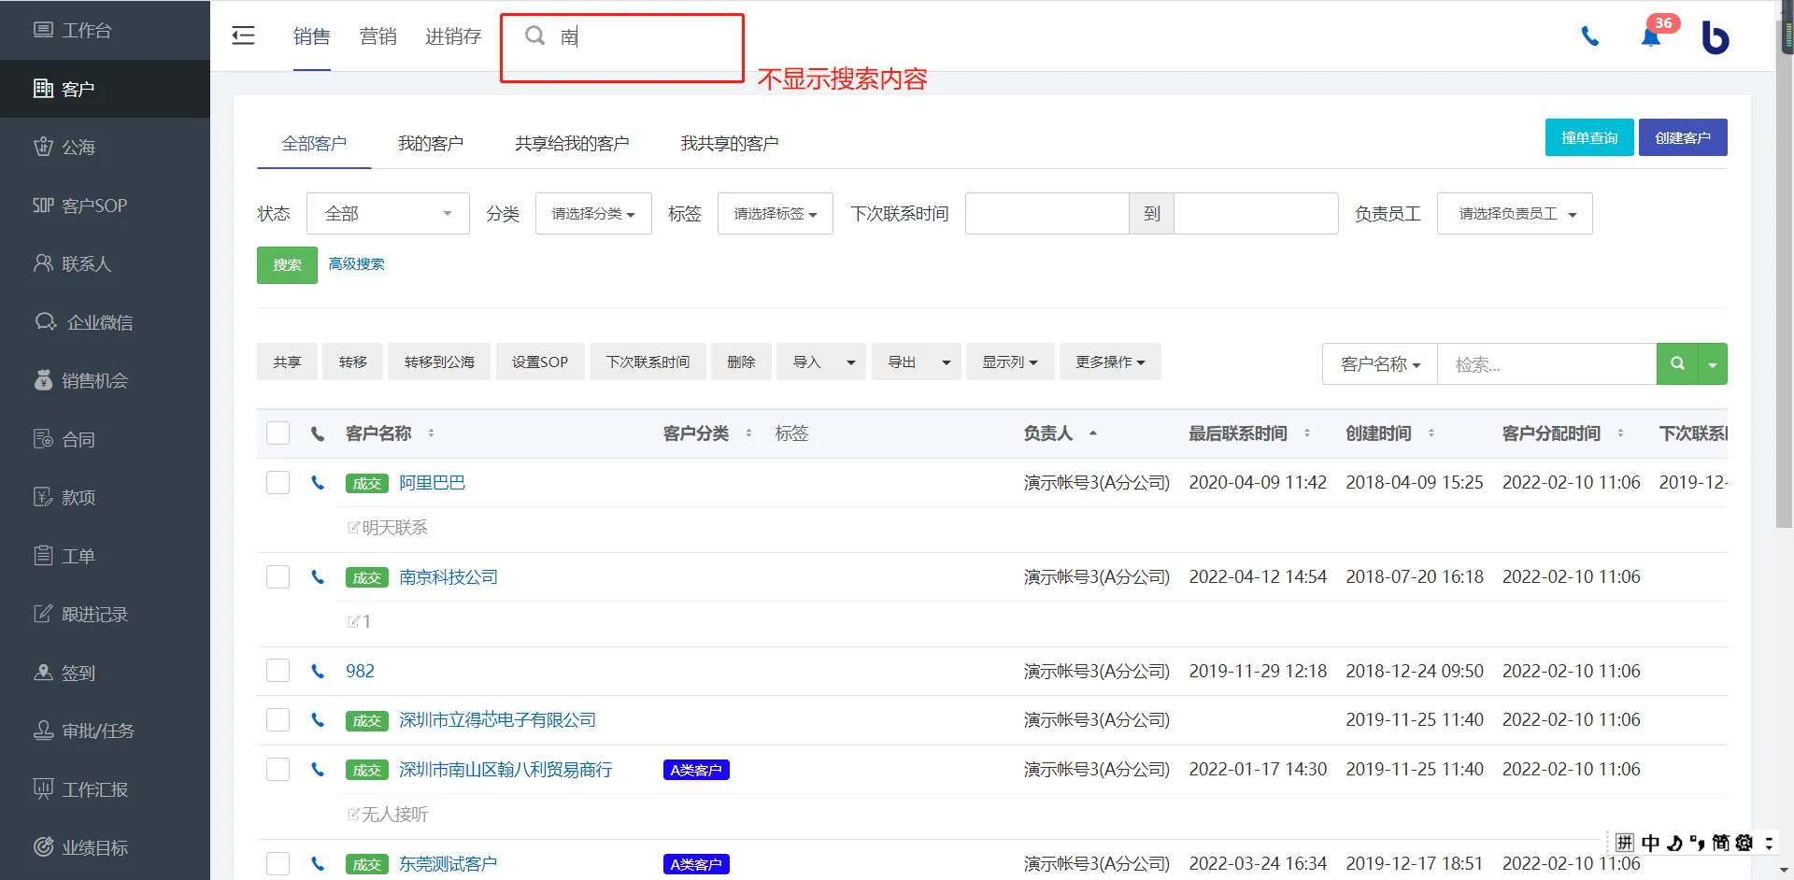Open 公海 in the sidebar
The height and width of the screenshot is (880, 1794).
(105, 147)
